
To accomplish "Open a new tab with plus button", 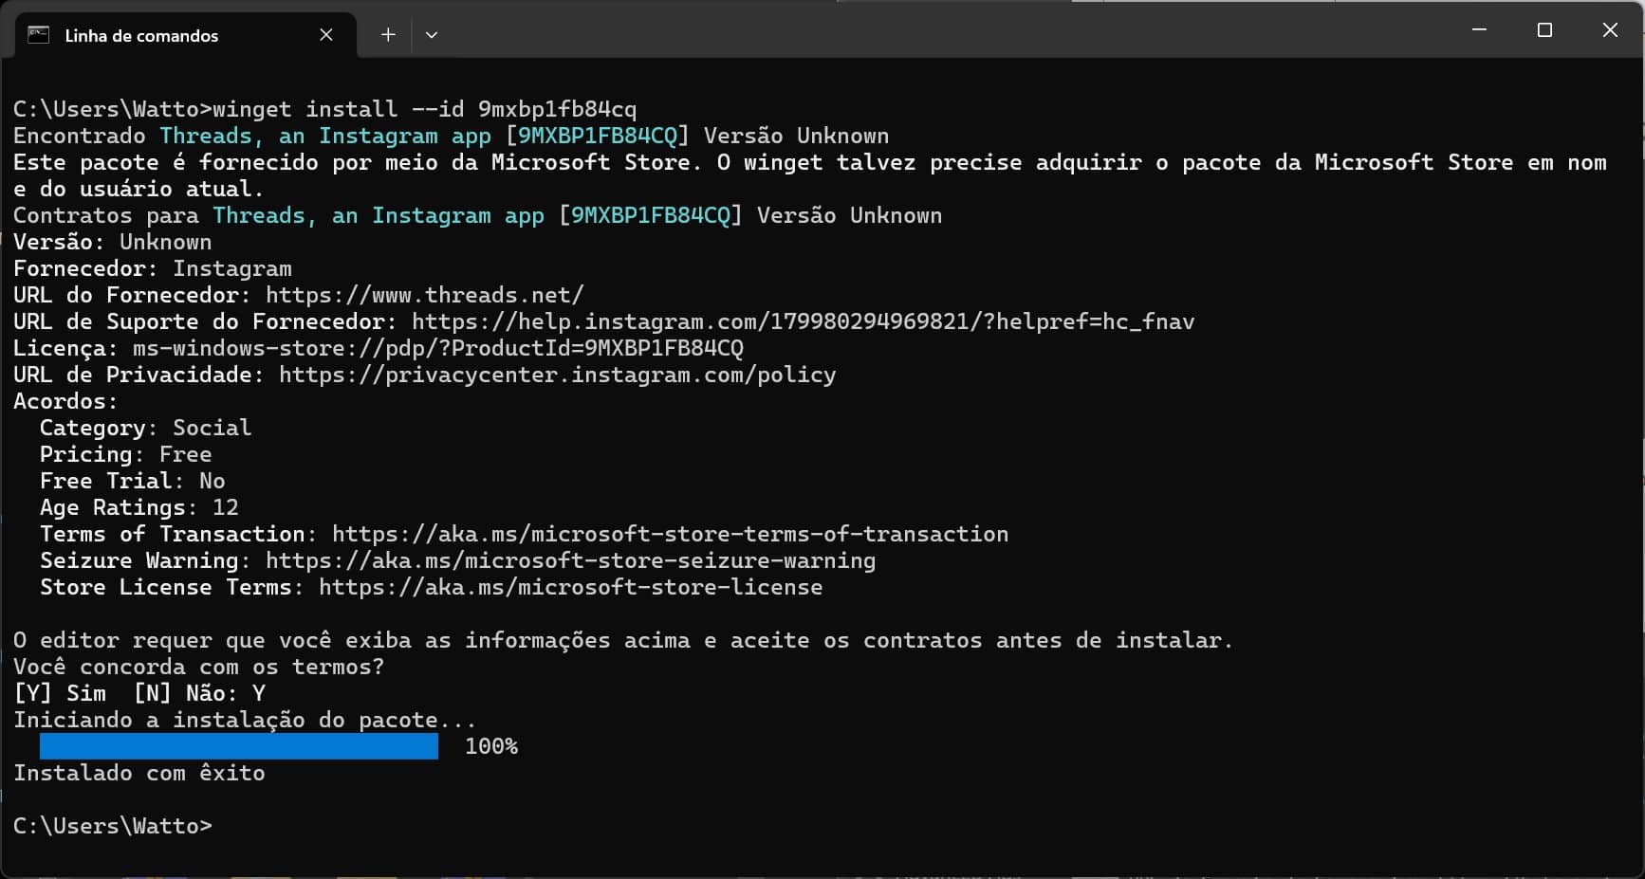I will (388, 35).
